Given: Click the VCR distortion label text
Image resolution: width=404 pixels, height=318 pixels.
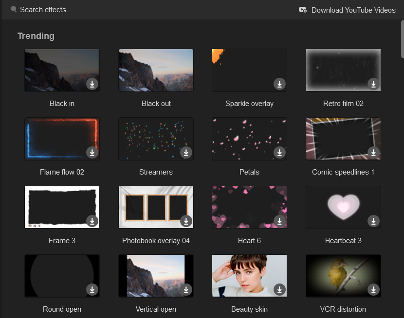Looking at the screenshot, I should (x=343, y=309).
